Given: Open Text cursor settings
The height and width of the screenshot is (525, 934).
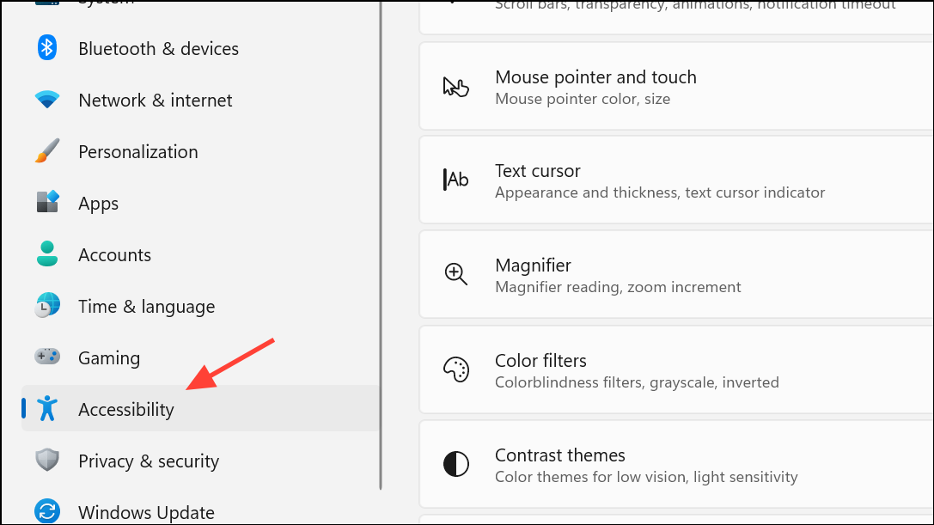Looking at the screenshot, I should pyautogui.click(x=677, y=180).
